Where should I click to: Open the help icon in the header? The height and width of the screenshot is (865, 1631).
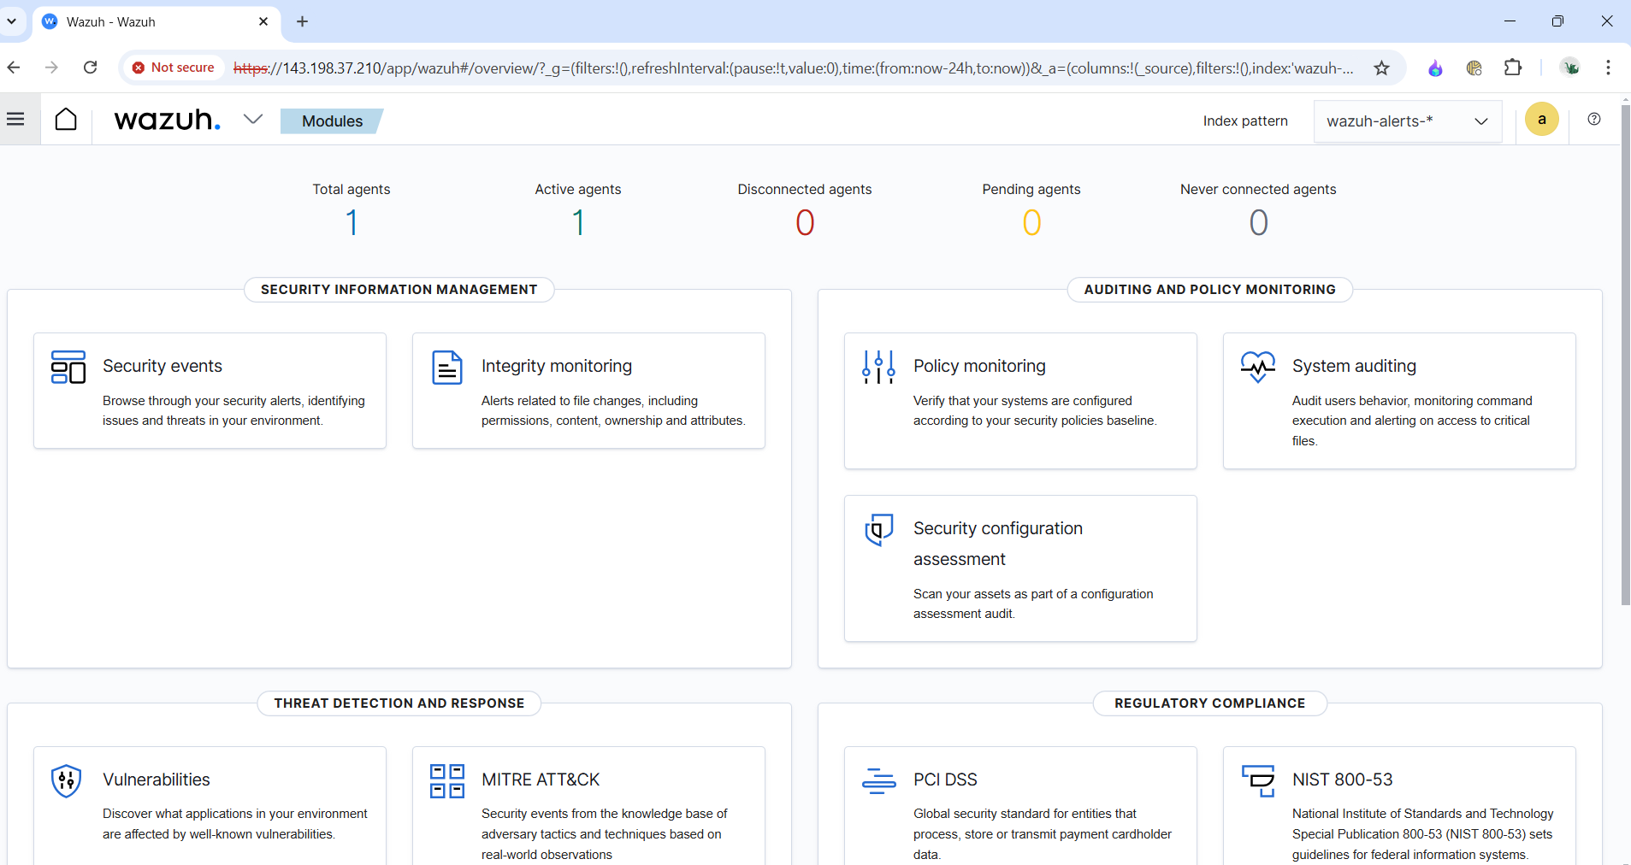pos(1594,120)
